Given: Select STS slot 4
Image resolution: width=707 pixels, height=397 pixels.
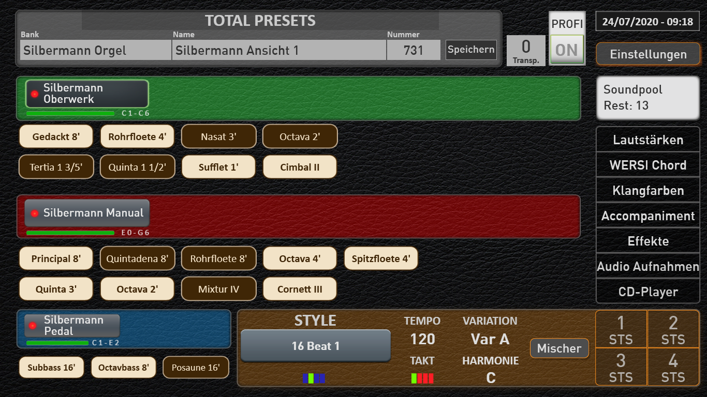Looking at the screenshot, I should point(673,367).
